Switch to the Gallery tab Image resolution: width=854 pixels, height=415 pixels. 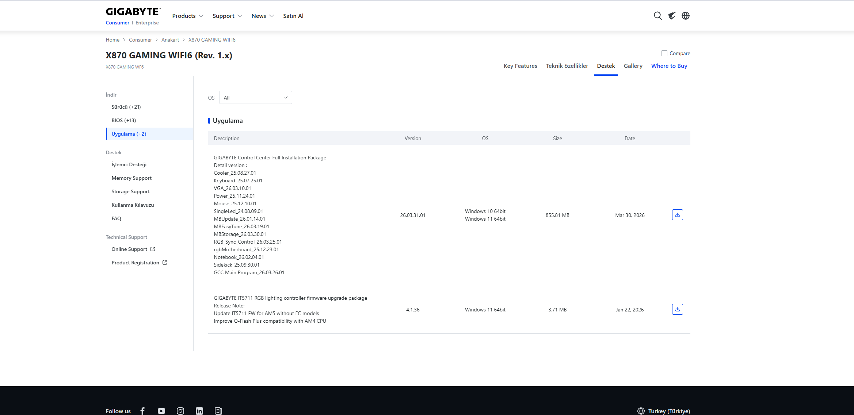633,66
